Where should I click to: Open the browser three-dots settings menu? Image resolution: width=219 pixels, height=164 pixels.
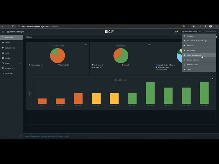[x=216, y=26]
